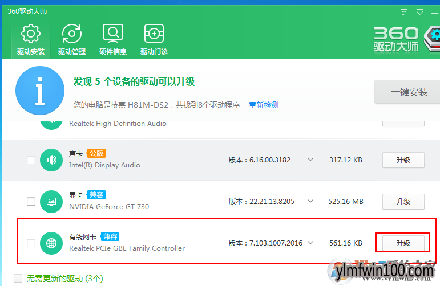Viewport: 440px width, 286px height.
Task: Click 升级 for Intel(R) Display Audio
Action: coord(403,160)
